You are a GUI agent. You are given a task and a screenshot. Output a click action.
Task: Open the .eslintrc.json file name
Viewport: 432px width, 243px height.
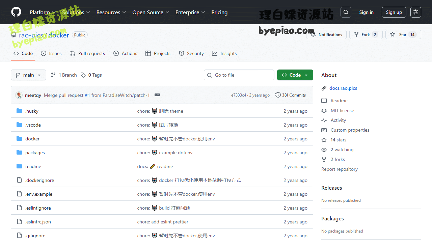point(38,222)
